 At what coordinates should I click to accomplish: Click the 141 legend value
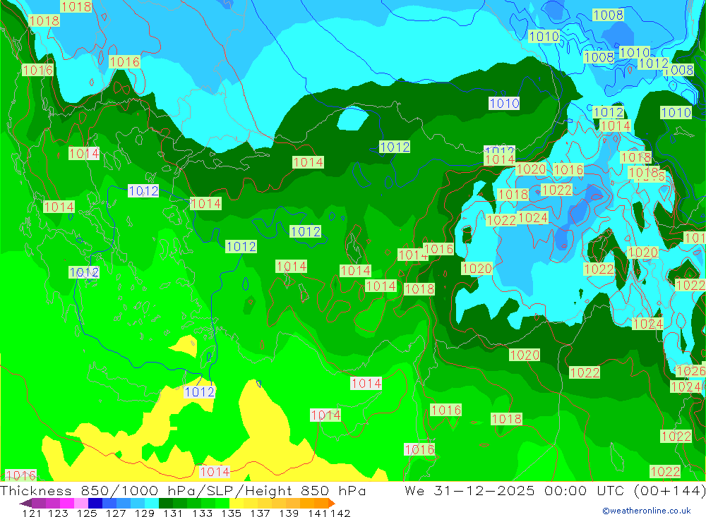tap(318, 513)
